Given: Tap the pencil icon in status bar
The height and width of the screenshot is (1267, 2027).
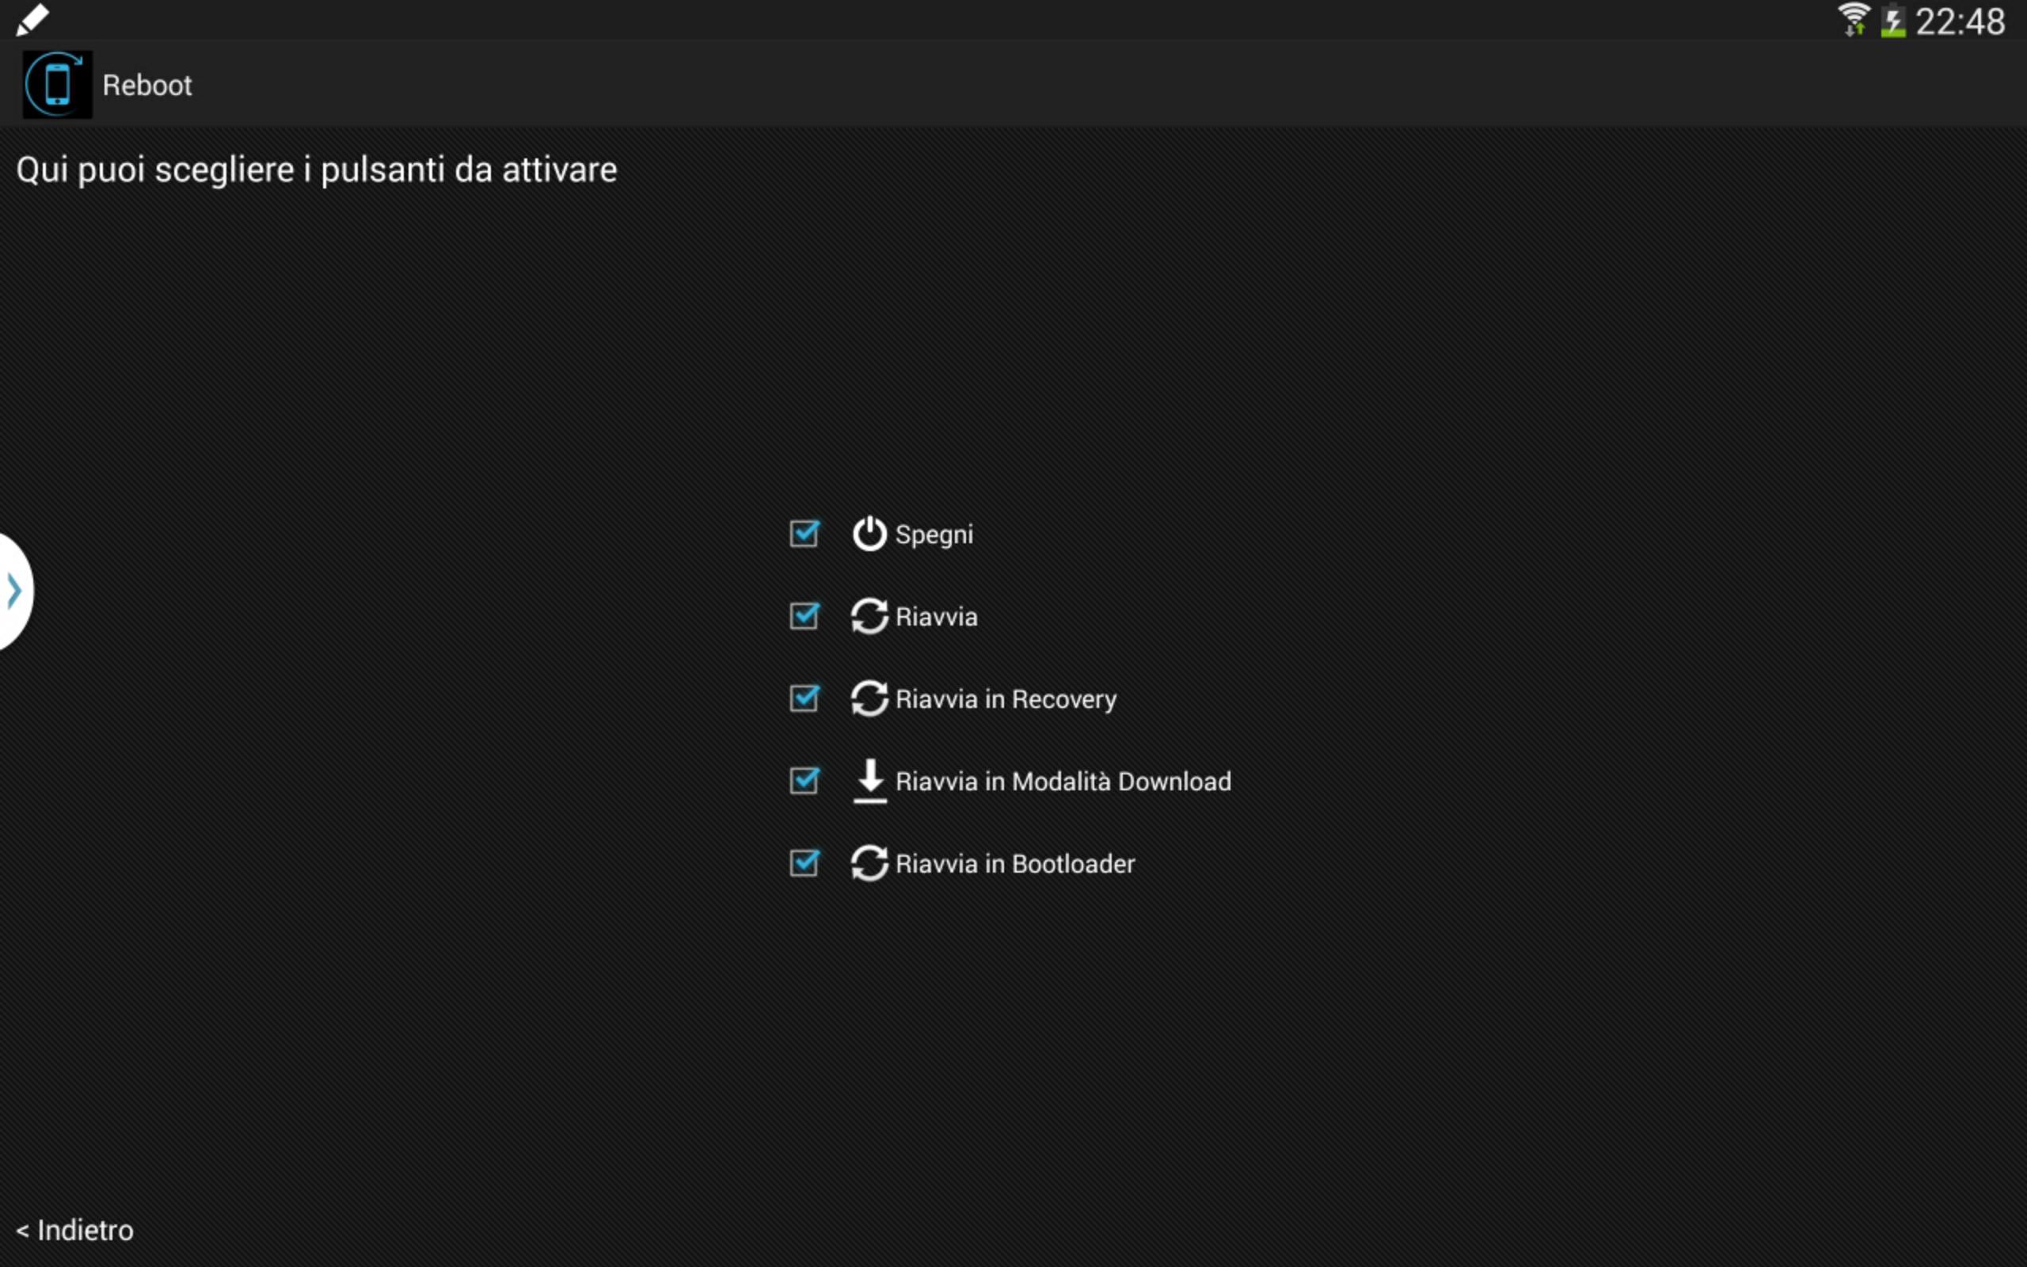Looking at the screenshot, I should (32, 20).
